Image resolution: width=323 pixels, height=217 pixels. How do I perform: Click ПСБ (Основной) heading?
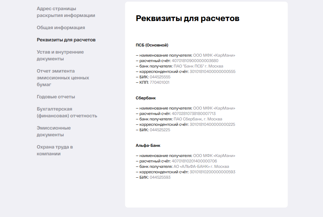tap(152, 45)
